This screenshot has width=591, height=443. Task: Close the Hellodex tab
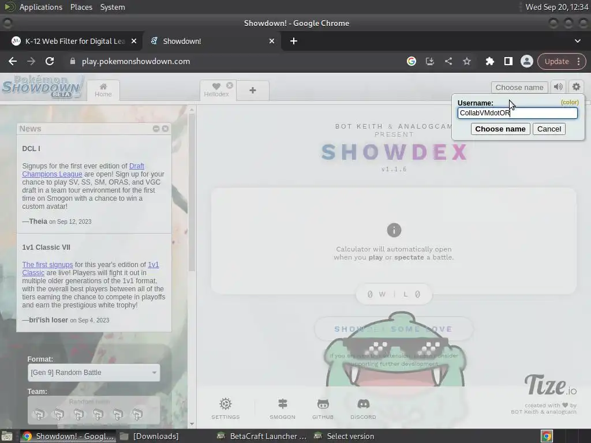tap(230, 85)
